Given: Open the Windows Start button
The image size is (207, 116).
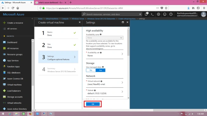Looking at the screenshot, I should click(3, 114).
